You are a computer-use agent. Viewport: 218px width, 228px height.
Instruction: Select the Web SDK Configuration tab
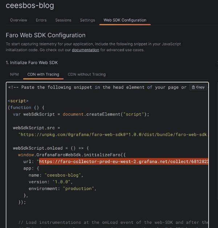125,20
